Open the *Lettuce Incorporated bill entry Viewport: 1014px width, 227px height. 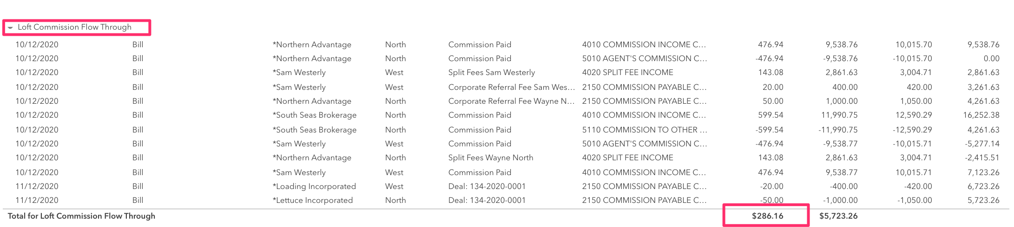point(507,200)
